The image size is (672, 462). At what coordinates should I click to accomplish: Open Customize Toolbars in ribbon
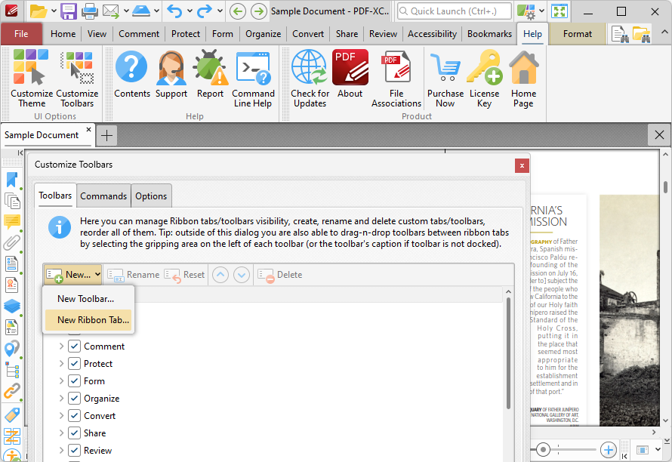click(x=77, y=79)
